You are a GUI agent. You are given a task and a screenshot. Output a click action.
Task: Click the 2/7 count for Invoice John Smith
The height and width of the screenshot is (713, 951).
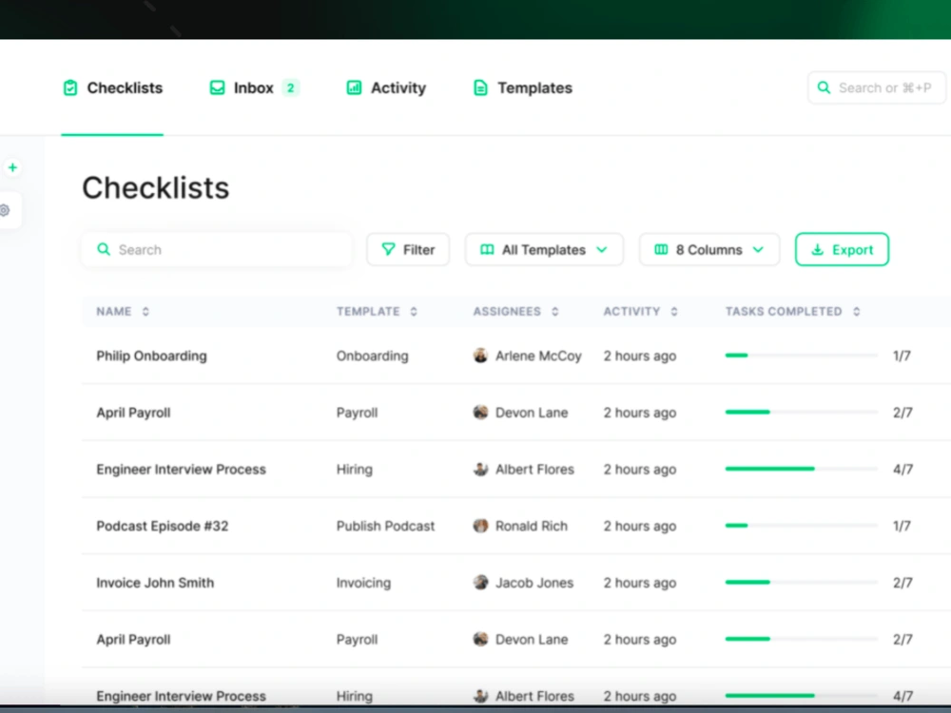pos(902,583)
